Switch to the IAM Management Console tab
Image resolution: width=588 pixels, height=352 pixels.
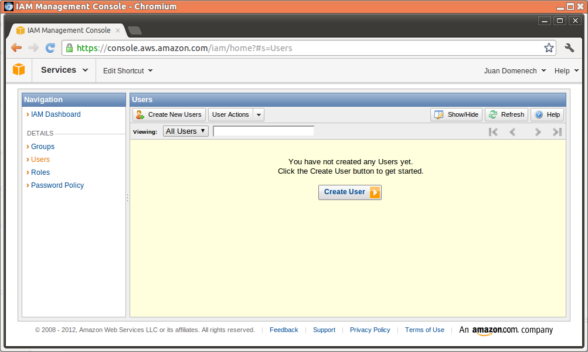pyautogui.click(x=66, y=30)
